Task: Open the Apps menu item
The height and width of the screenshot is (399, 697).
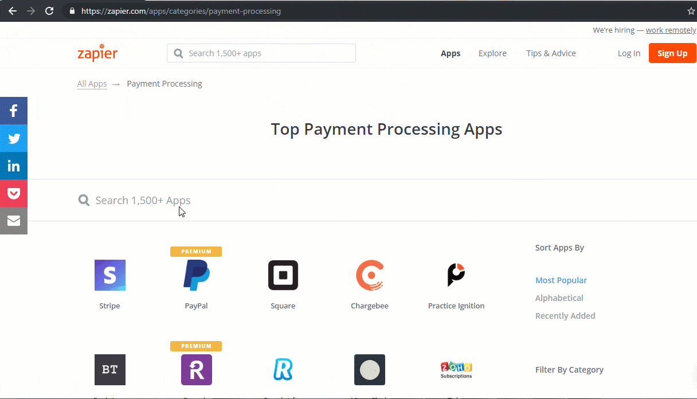Action: (451, 53)
